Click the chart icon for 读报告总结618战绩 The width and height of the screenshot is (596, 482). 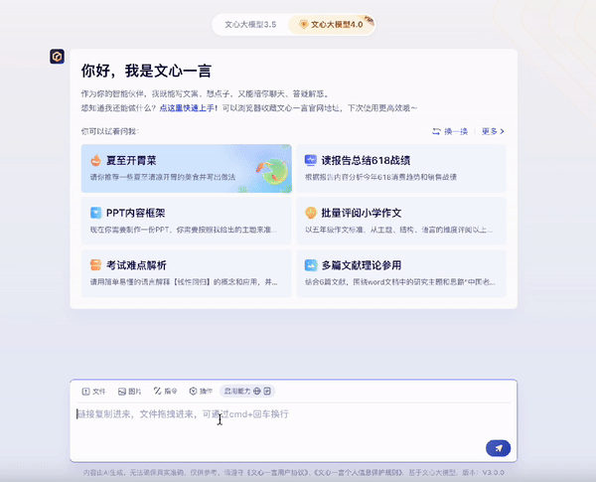pos(311,160)
